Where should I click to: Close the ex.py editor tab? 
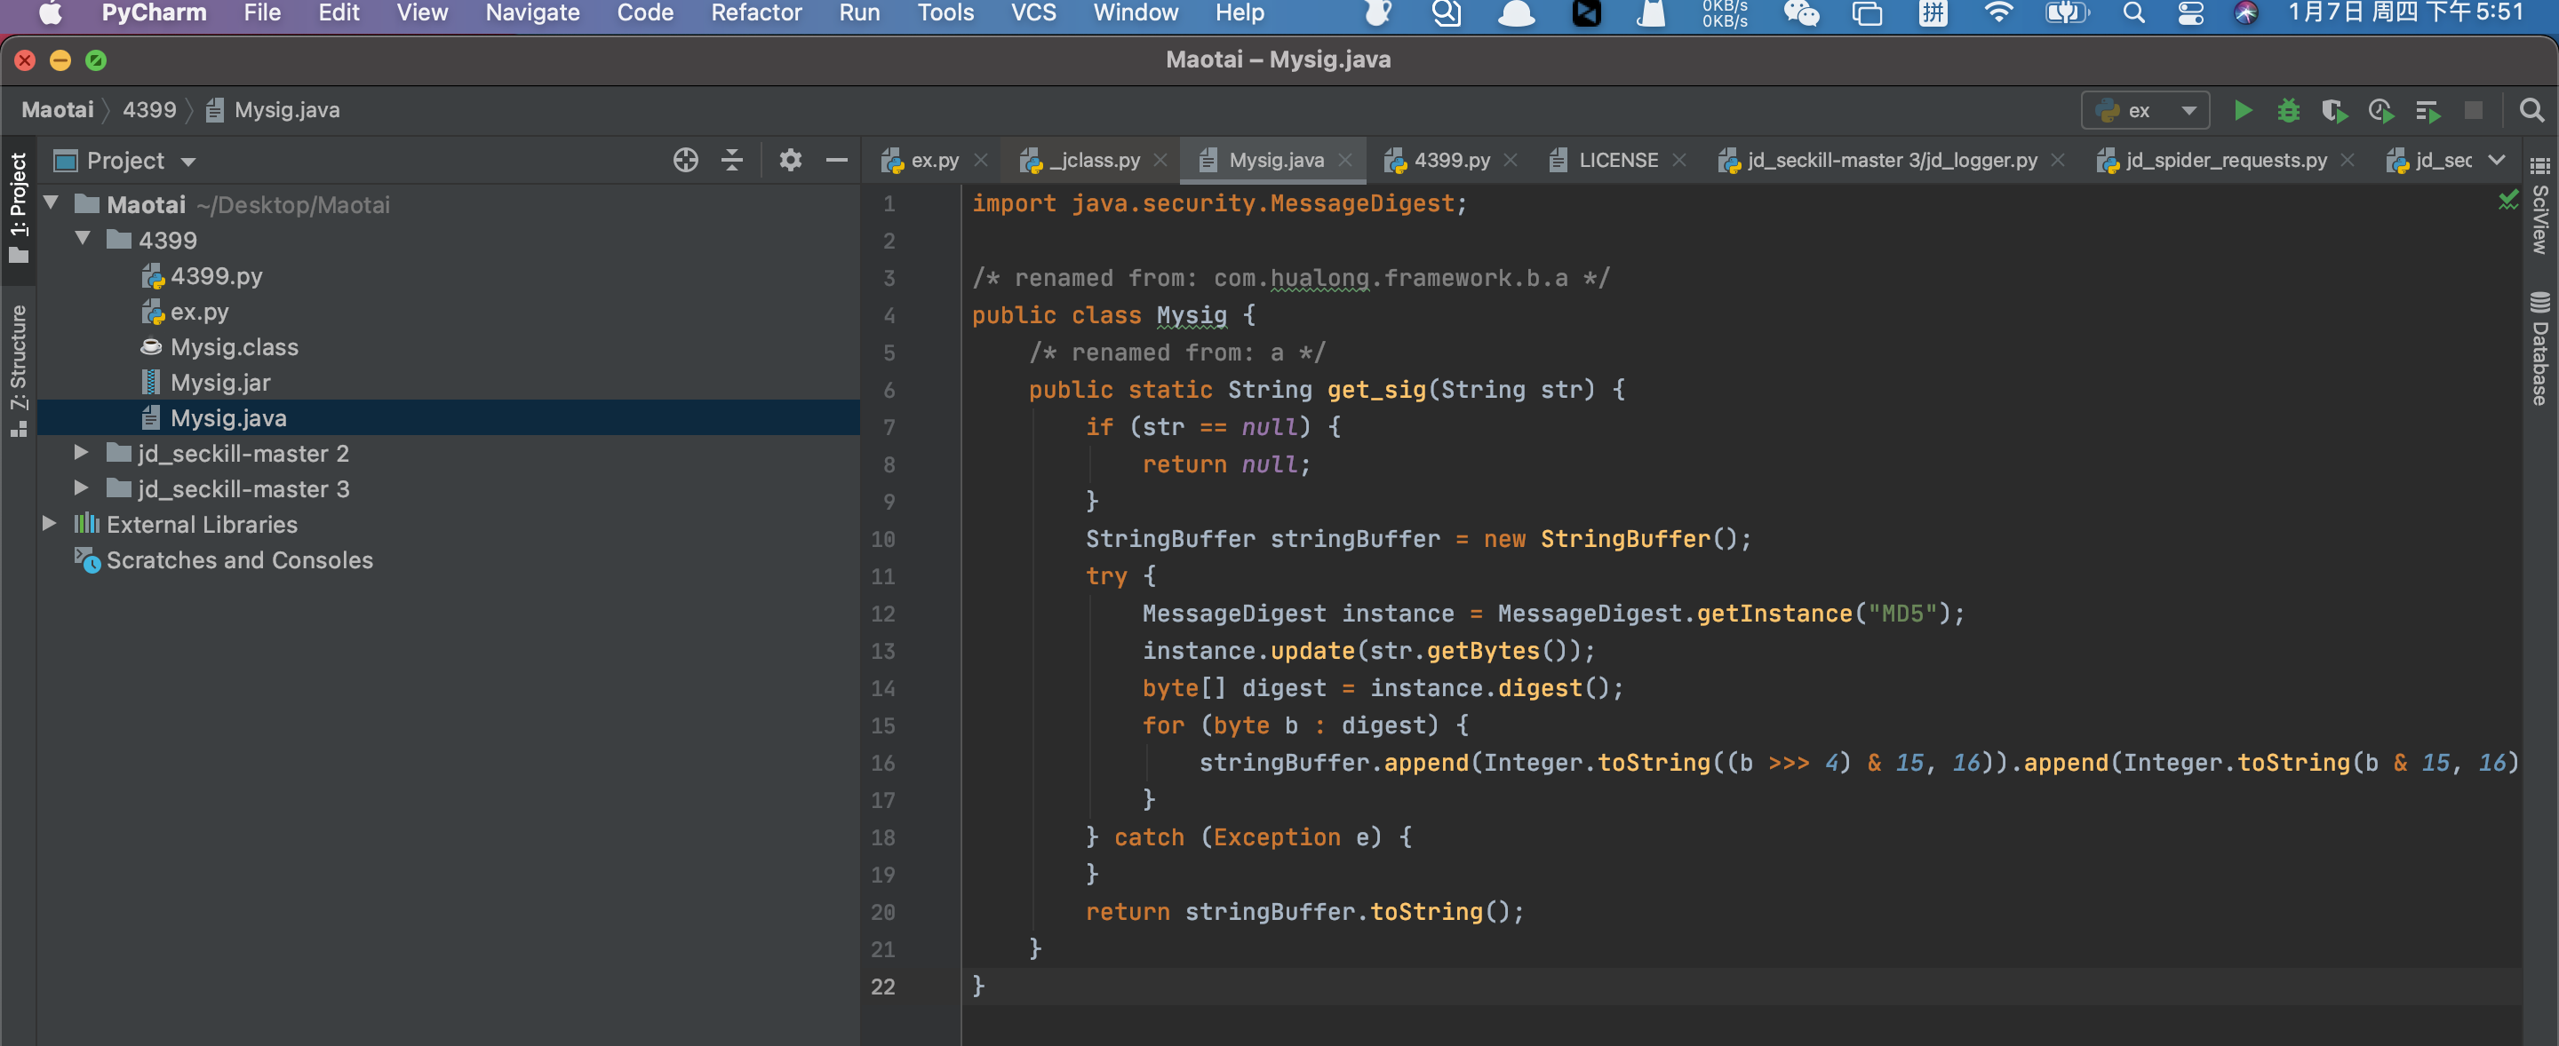click(980, 160)
